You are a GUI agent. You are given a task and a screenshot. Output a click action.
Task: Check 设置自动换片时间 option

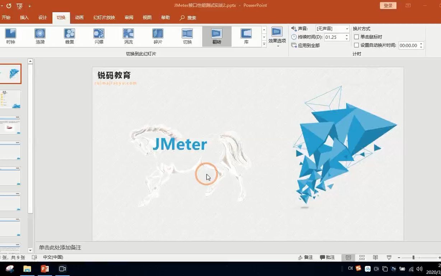(356, 45)
